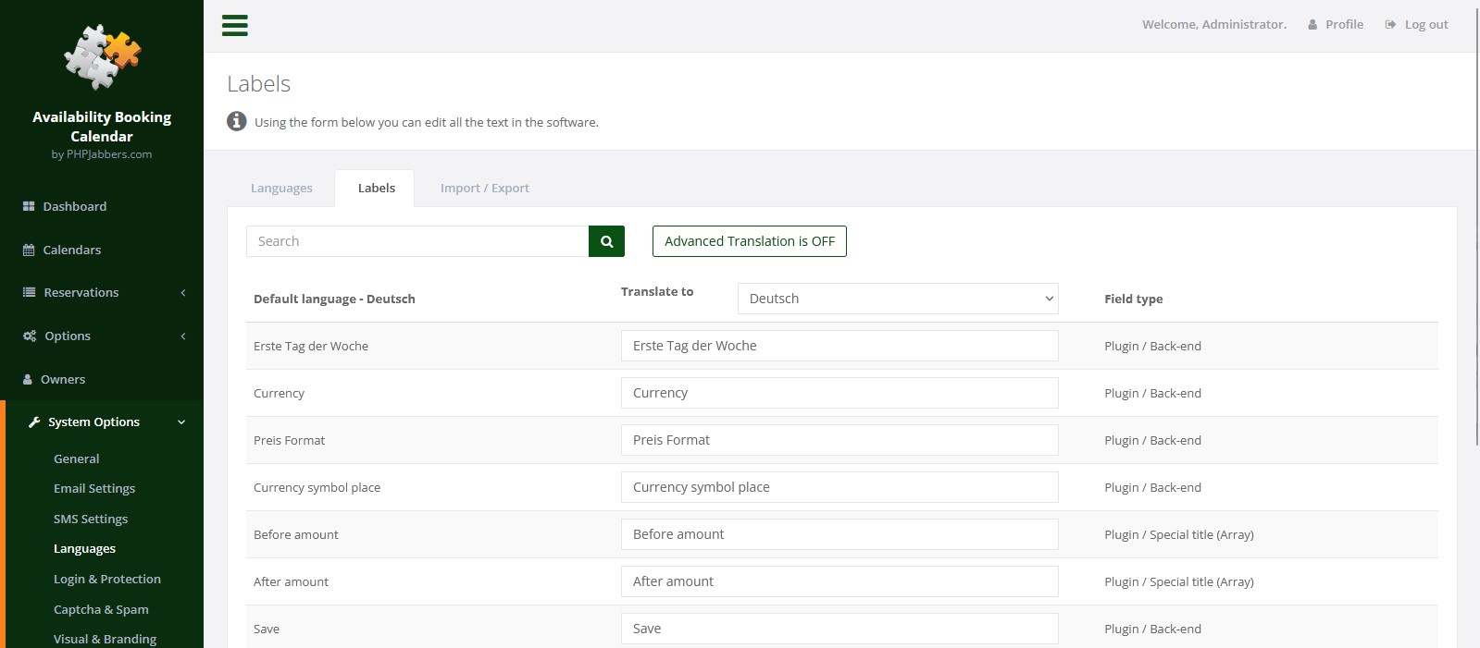1480x648 pixels.
Task: Switch to the Languages tab
Action: [x=281, y=188]
